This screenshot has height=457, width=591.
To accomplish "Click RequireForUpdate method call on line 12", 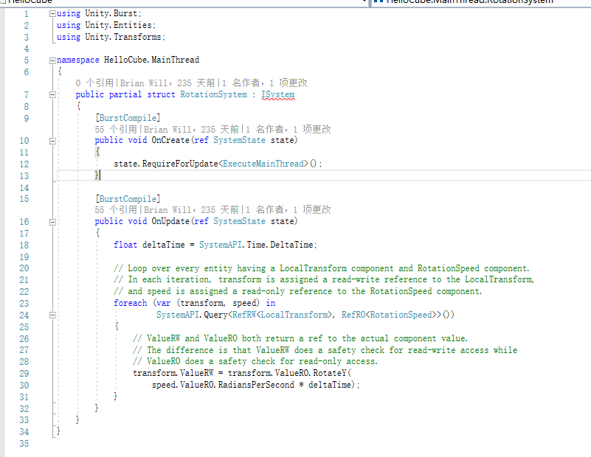I will tap(180, 164).
